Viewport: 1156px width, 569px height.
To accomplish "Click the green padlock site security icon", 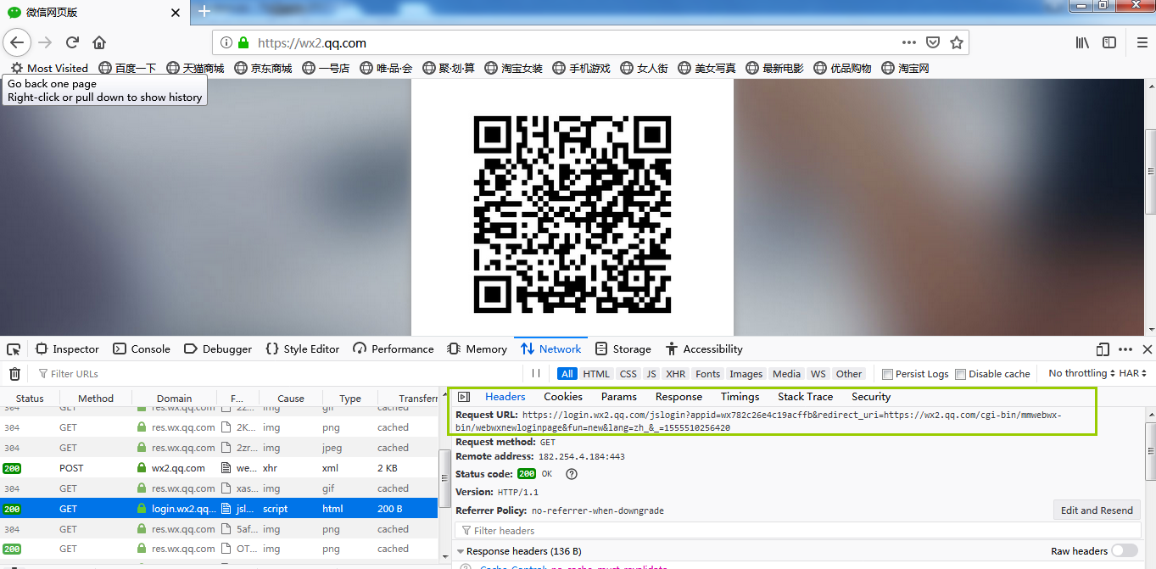I will point(243,42).
